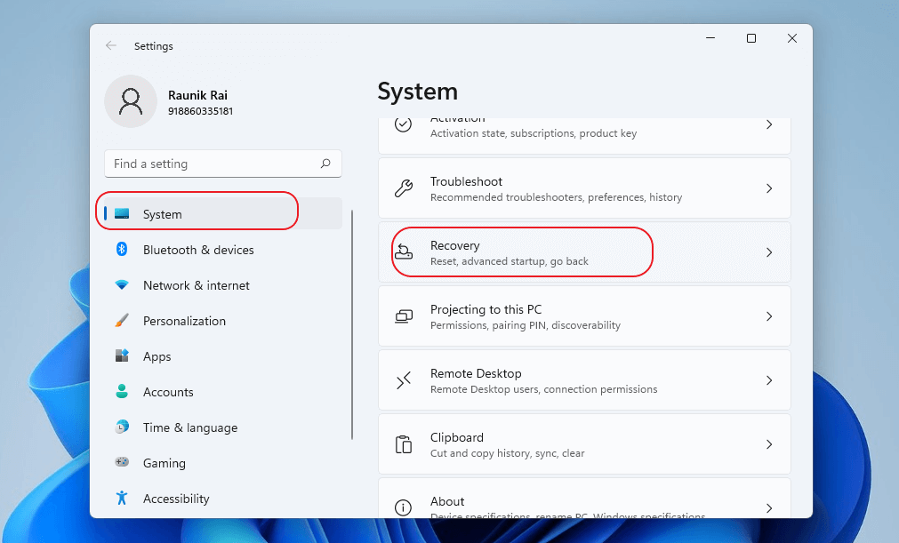
Task: Click the search magnifier icon
Action: click(325, 164)
